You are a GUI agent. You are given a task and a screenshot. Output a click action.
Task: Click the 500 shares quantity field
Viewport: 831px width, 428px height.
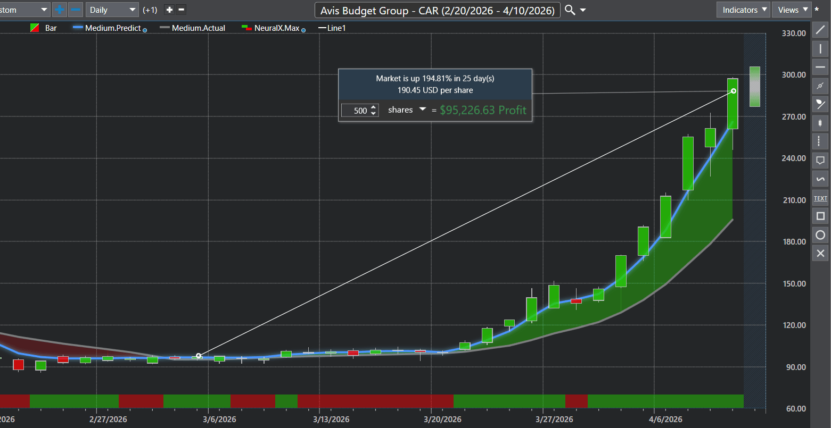click(x=355, y=111)
